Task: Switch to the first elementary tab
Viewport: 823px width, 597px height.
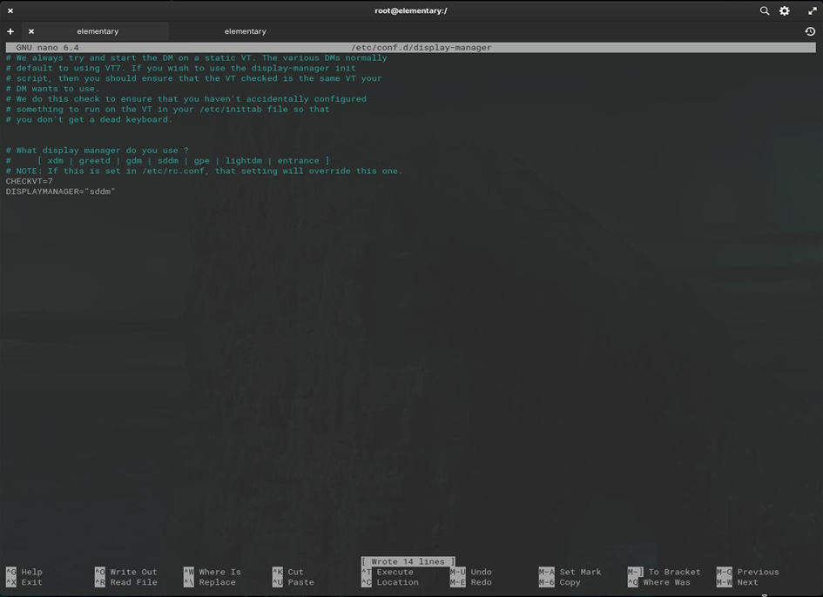Action: coord(98,31)
